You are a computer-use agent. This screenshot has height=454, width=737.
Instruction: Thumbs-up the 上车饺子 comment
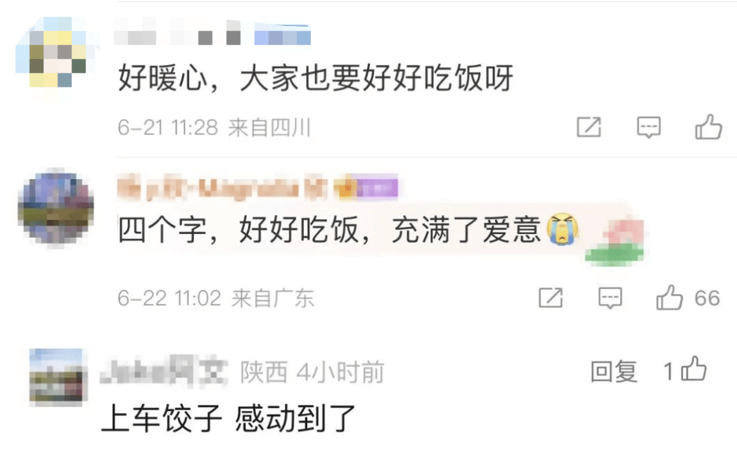[694, 368]
